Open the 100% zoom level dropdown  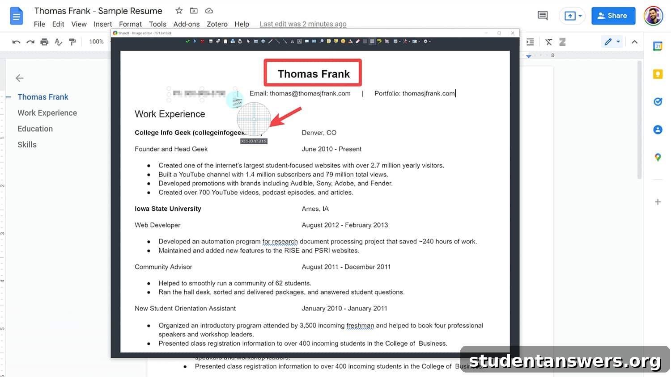(97, 42)
